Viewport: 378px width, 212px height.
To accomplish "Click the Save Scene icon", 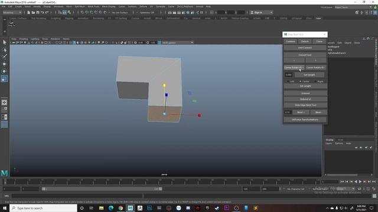I will point(38,12).
